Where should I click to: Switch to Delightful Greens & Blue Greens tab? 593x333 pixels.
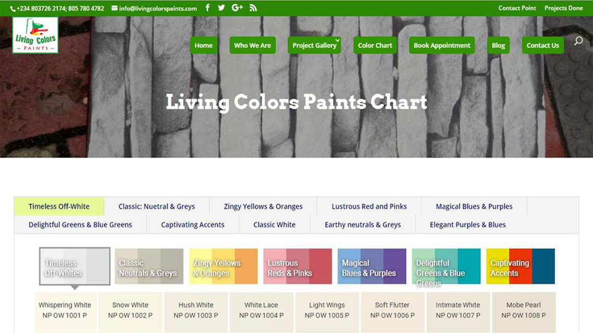(x=80, y=224)
